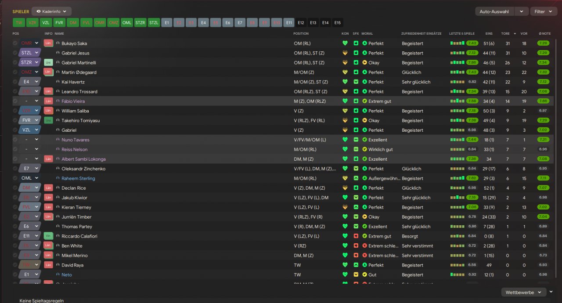Click Takehiro Tomiyasu's Unc info badge
Viewport: 562px width, 303px height.
coord(48,120)
